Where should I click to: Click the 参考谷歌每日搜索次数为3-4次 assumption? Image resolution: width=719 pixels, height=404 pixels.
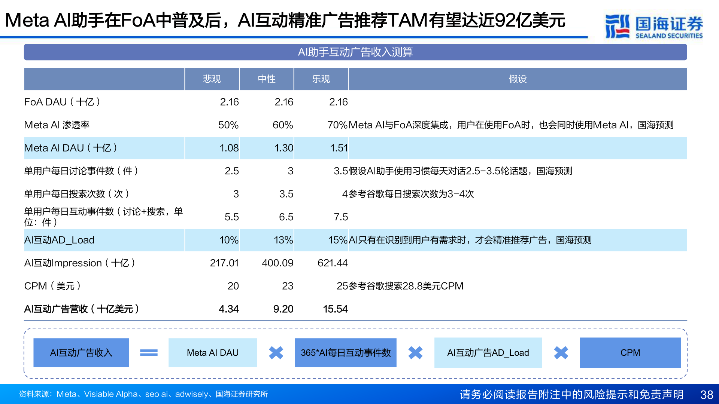[x=411, y=194]
